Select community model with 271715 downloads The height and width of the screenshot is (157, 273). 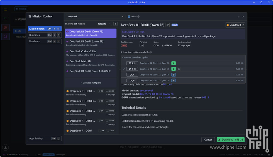tap(91, 122)
